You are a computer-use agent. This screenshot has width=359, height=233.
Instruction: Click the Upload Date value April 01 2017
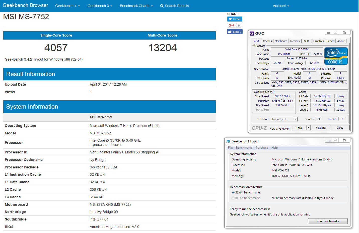coord(108,84)
